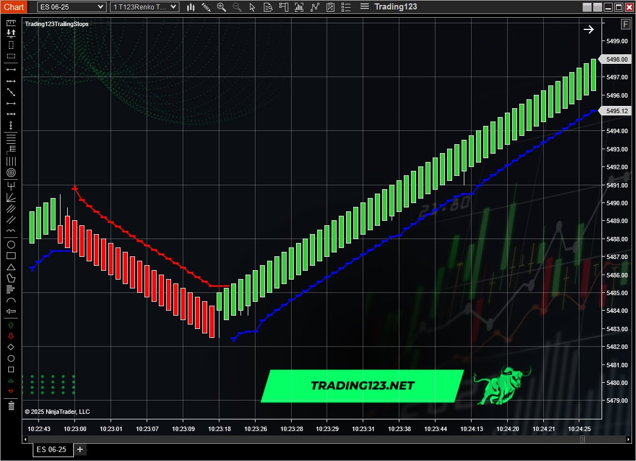636x461 pixels.
Task: Open the chart style bars icon
Action: (x=190, y=7)
